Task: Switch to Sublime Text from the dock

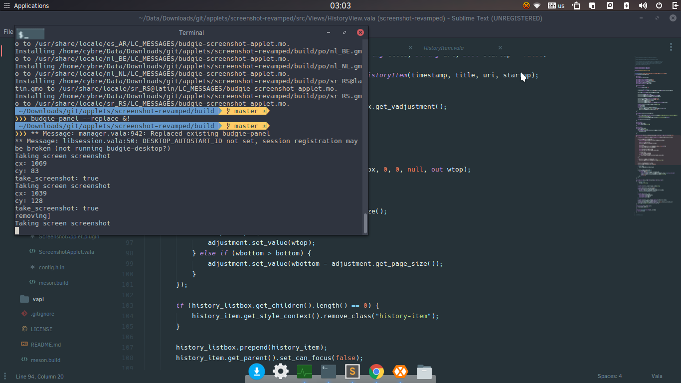Action: pyautogui.click(x=352, y=372)
